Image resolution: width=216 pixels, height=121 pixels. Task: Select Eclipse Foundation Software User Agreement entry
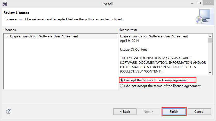44,36
